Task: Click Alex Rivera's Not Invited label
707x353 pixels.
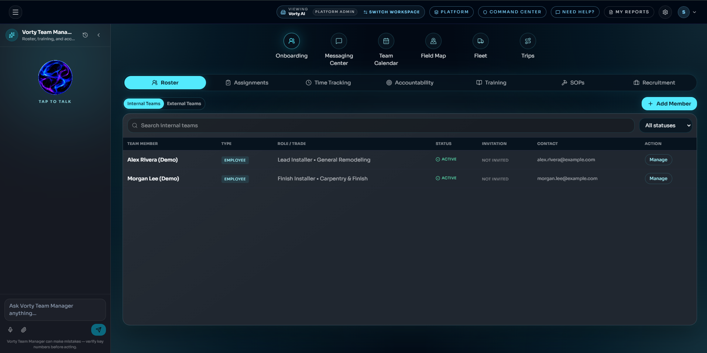Action: click(x=495, y=160)
